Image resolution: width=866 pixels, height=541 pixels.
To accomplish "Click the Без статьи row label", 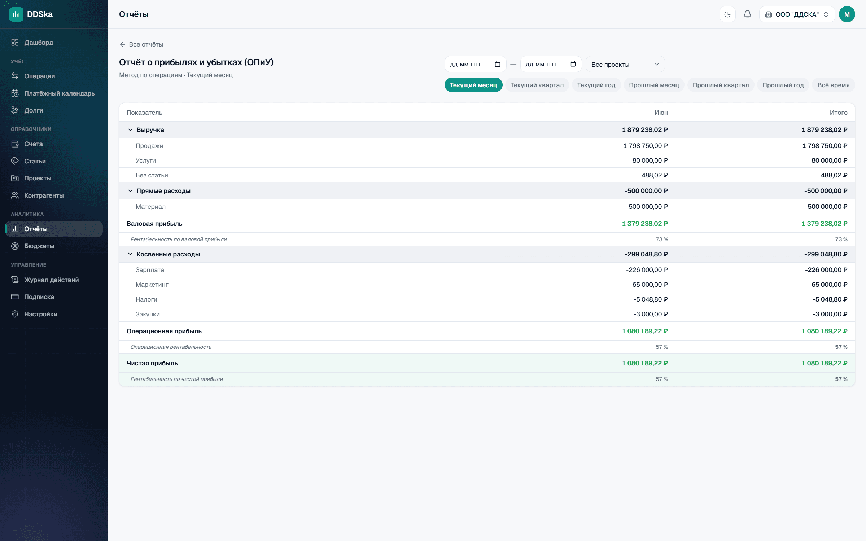I will click(x=152, y=175).
